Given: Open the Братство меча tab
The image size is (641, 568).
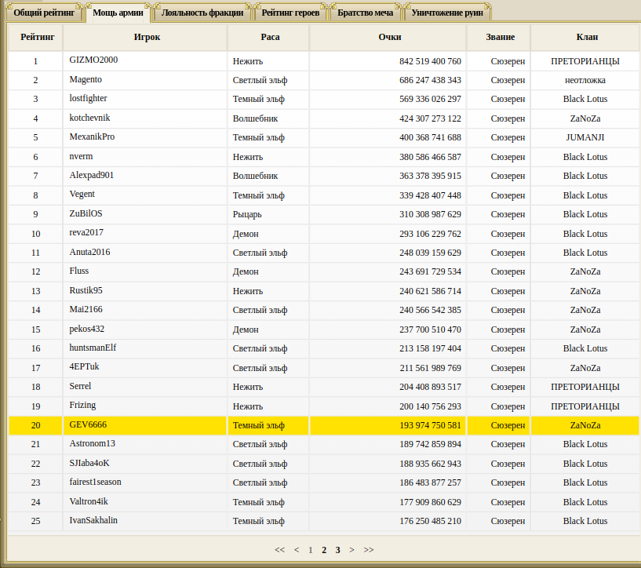Looking at the screenshot, I should click(365, 13).
